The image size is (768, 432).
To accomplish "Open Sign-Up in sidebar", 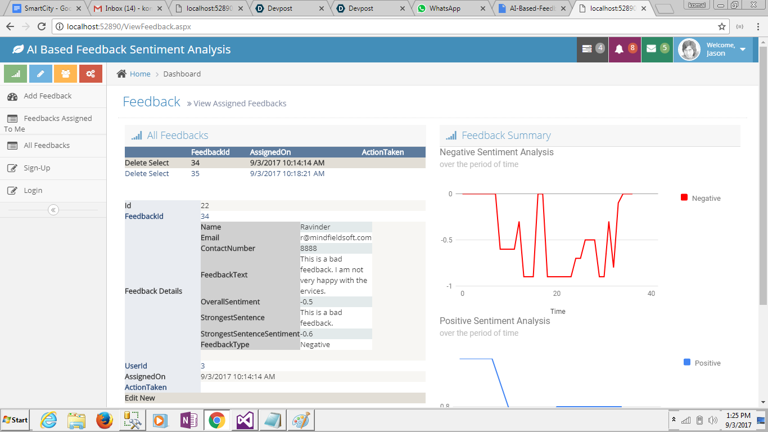I will pos(53,168).
